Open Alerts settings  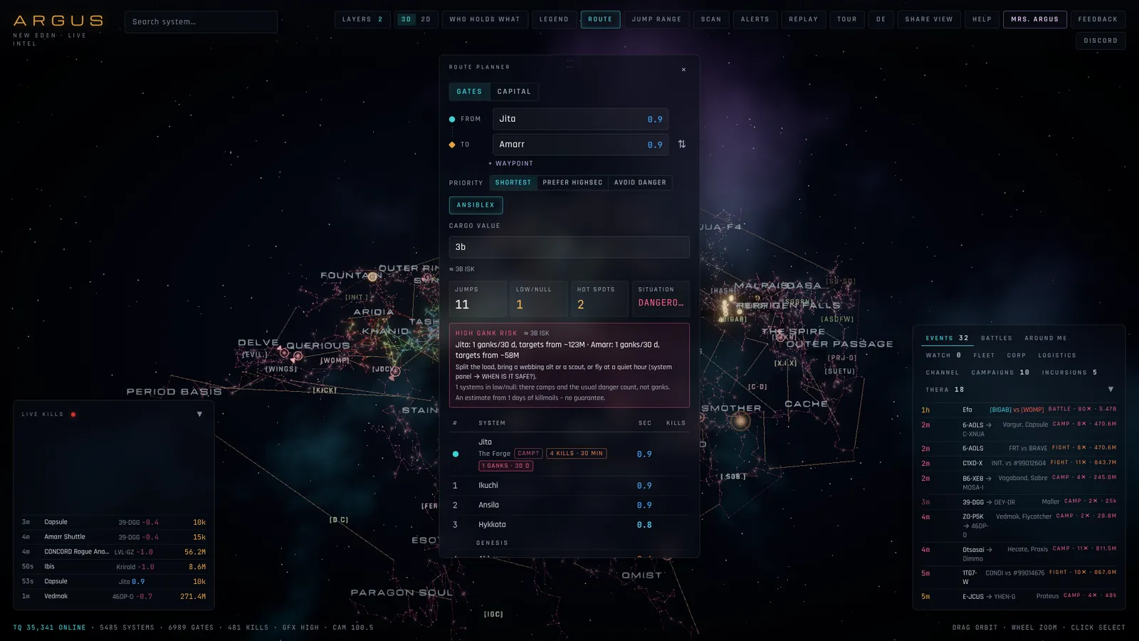755,19
